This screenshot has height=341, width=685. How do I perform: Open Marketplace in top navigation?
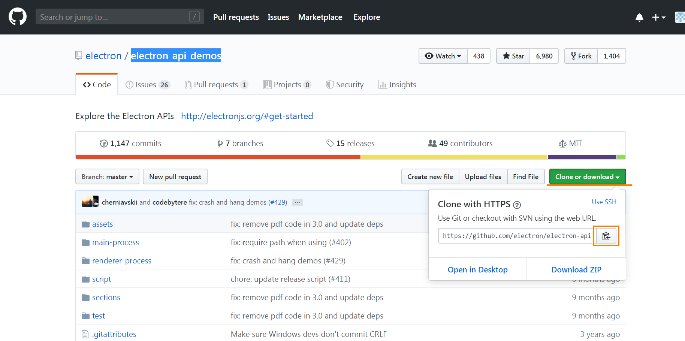pos(320,17)
